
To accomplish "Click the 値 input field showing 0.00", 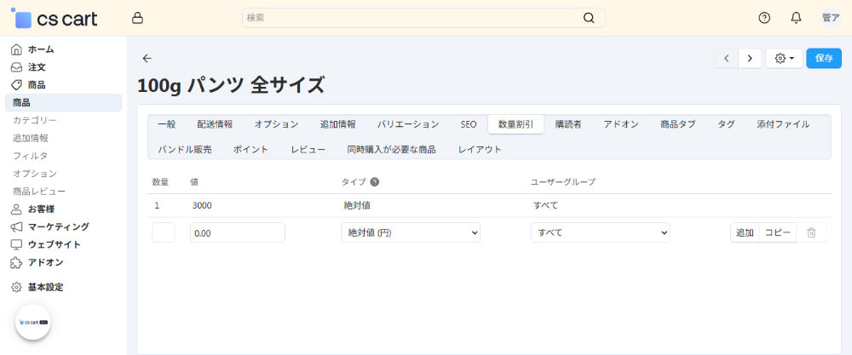I will 237,232.
